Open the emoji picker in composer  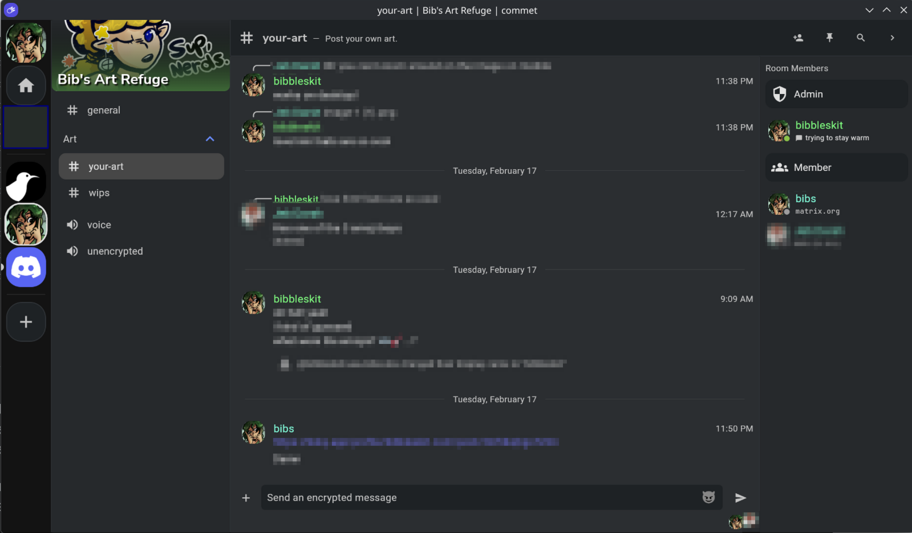click(x=708, y=498)
